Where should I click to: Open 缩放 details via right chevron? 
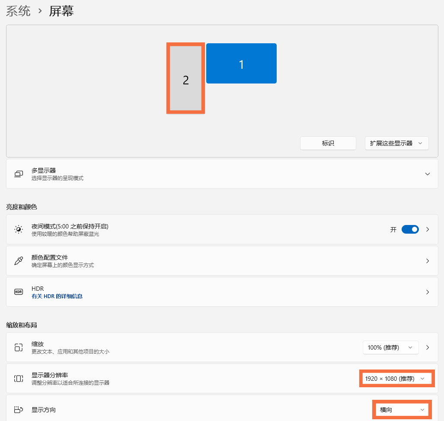click(428, 347)
